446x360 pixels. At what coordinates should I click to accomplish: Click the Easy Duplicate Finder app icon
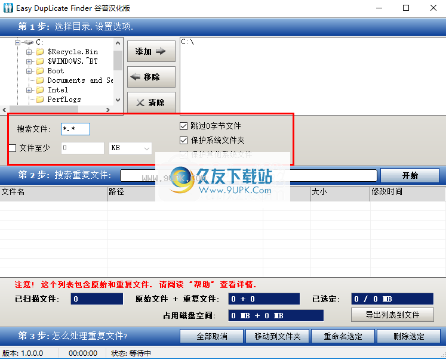(8, 8)
